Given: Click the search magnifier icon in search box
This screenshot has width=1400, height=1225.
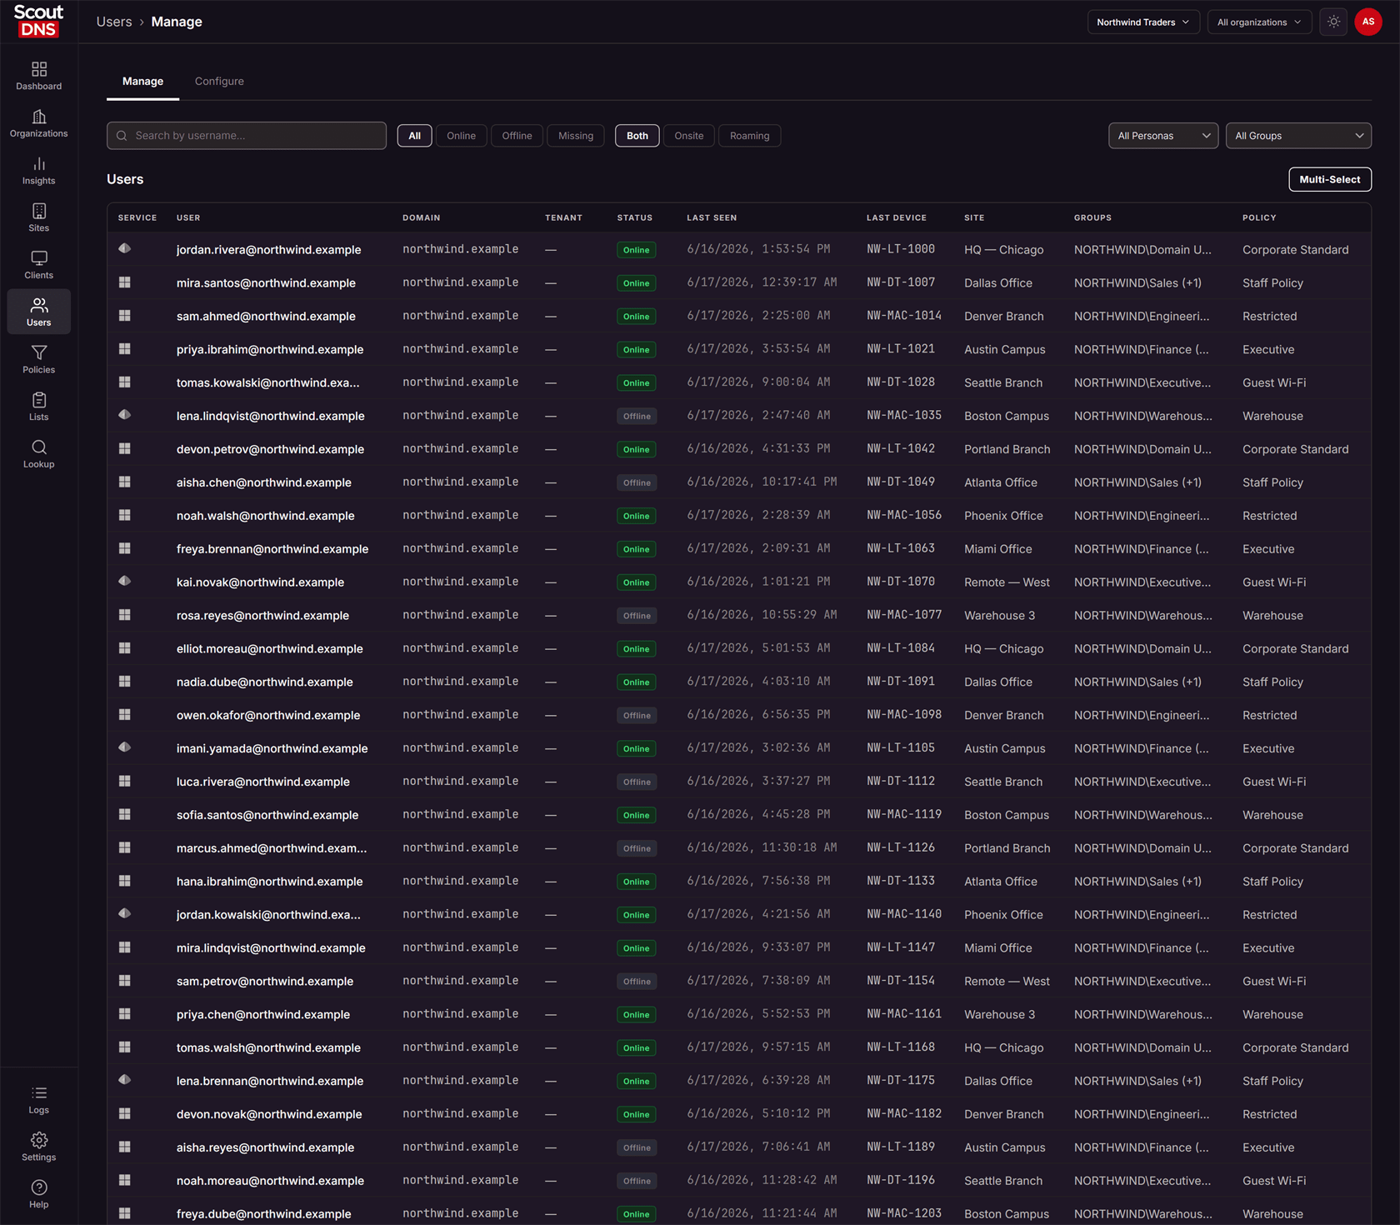Looking at the screenshot, I should point(122,136).
